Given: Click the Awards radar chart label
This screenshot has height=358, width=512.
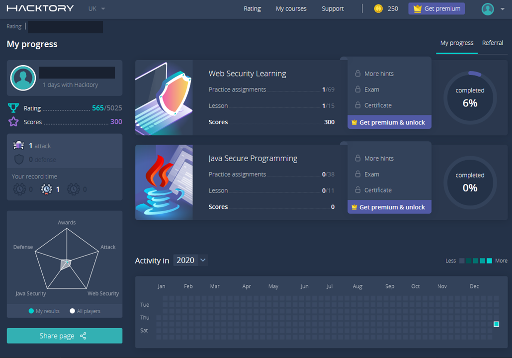Looking at the screenshot, I should 67,222.
